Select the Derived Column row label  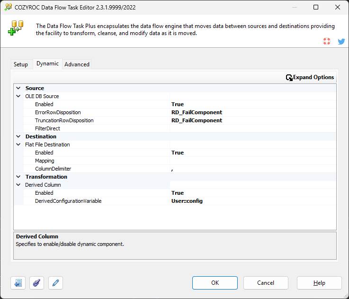(x=43, y=185)
